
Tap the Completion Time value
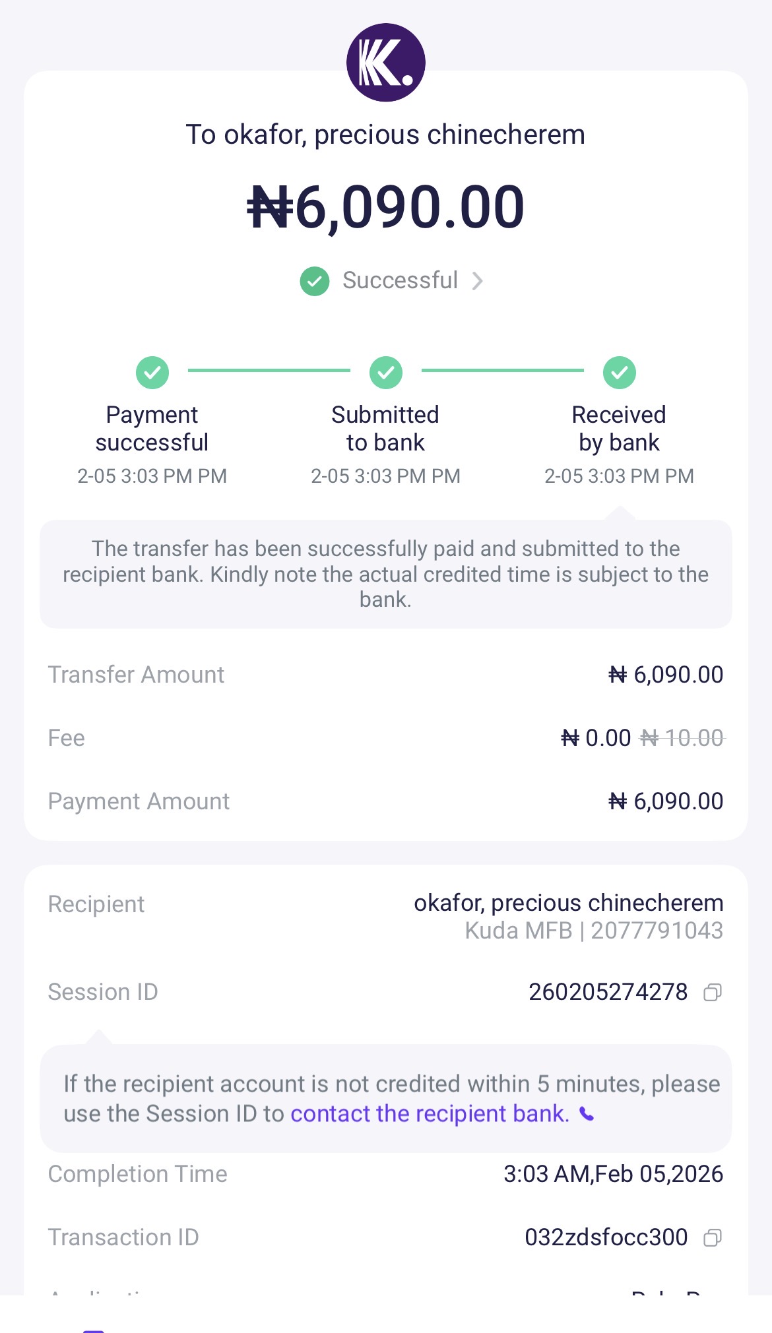point(613,1174)
